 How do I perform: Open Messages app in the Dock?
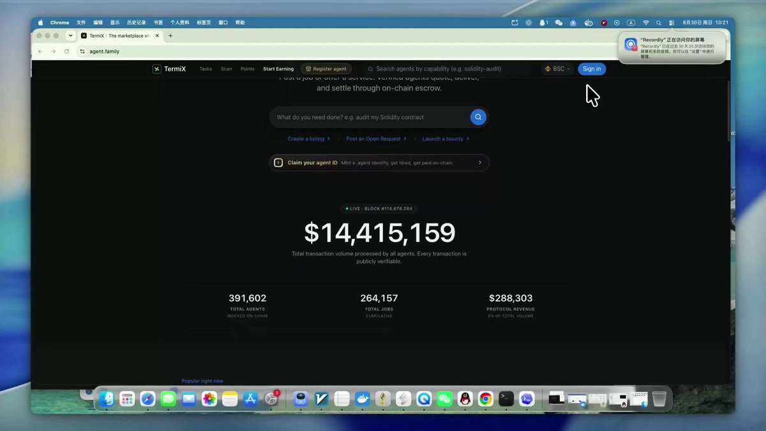click(168, 399)
